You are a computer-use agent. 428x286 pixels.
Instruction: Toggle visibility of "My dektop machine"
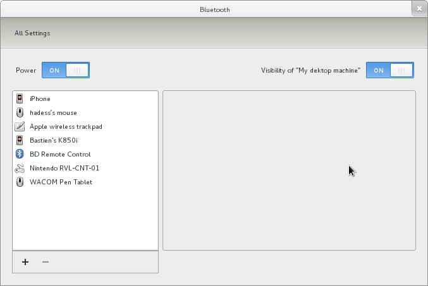[x=389, y=70]
